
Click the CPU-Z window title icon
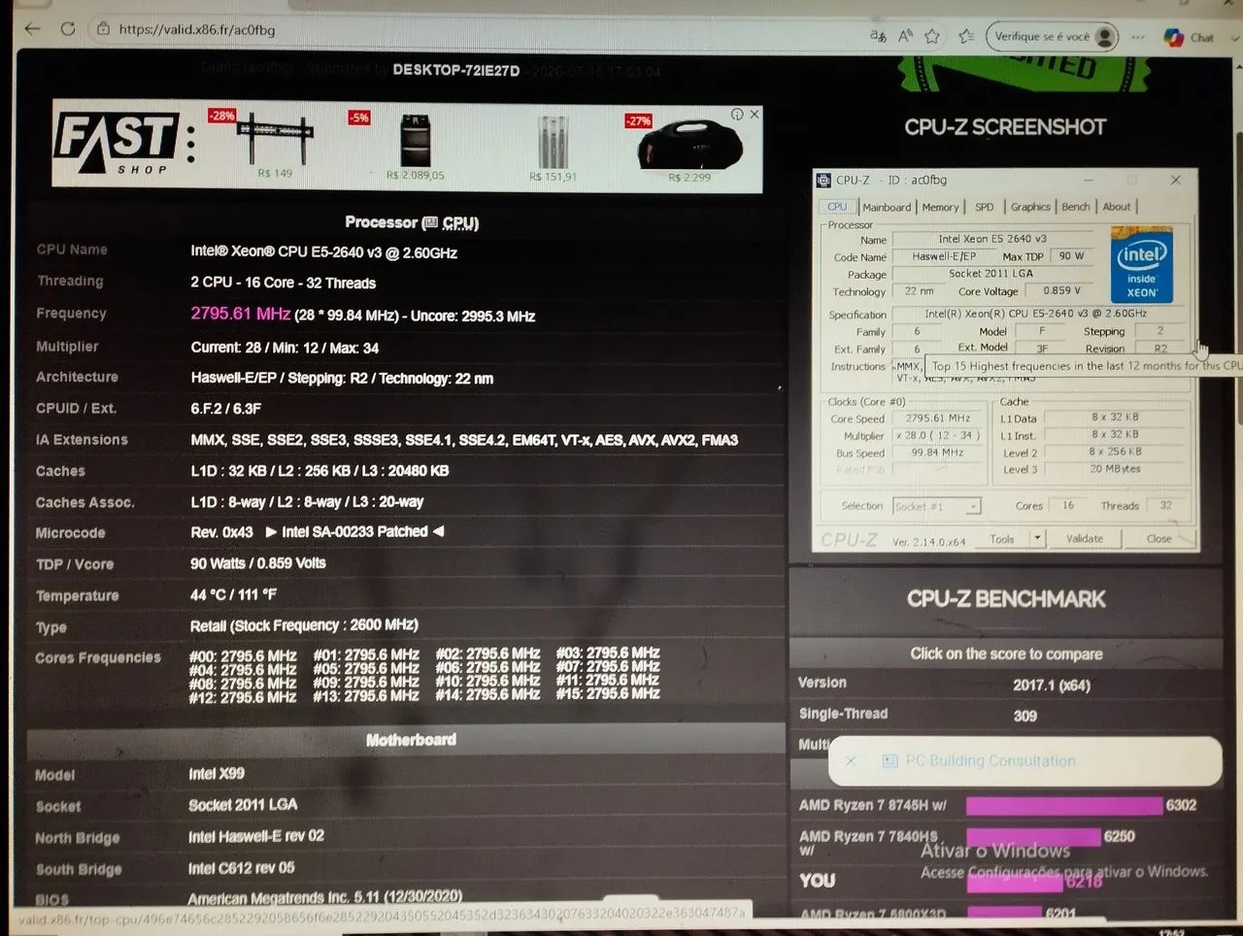point(823,181)
